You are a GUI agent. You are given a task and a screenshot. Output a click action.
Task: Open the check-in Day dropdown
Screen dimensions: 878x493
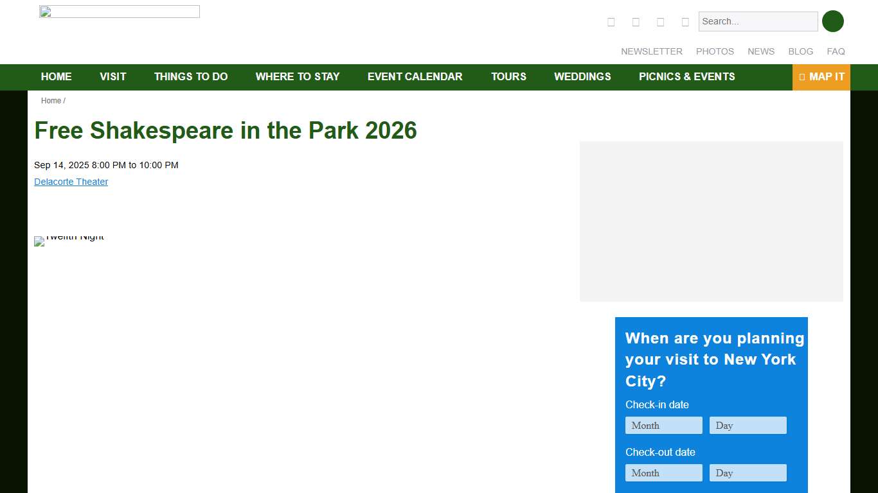coord(748,425)
